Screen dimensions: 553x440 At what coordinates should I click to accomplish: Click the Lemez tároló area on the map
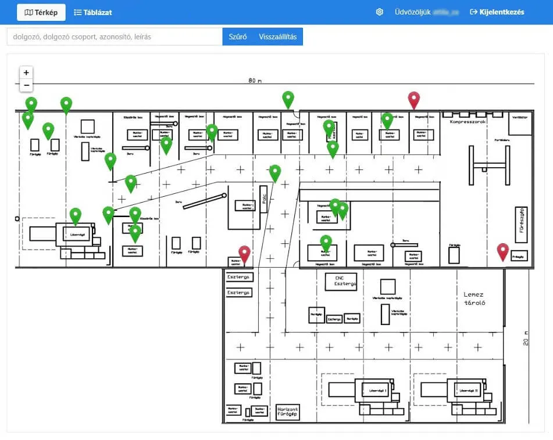[474, 298]
